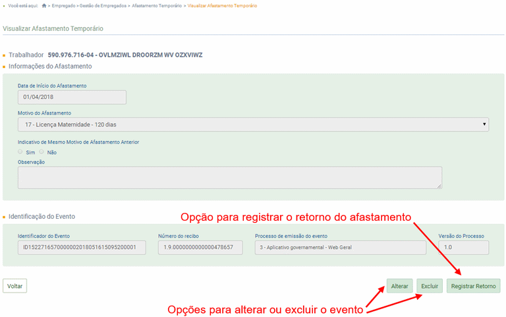Click the Alterar button
Image resolution: width=506 pixels, height=317 pixels.
399,286
